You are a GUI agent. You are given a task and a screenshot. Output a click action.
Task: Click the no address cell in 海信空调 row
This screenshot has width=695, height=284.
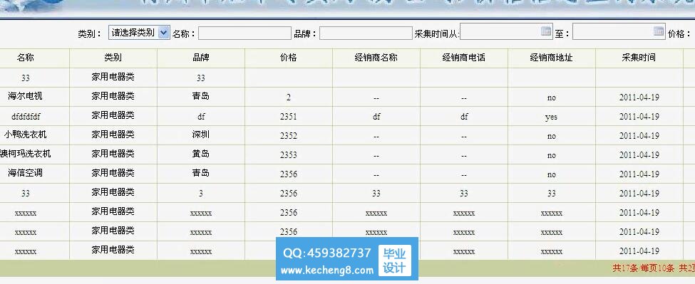pos(552,174)
